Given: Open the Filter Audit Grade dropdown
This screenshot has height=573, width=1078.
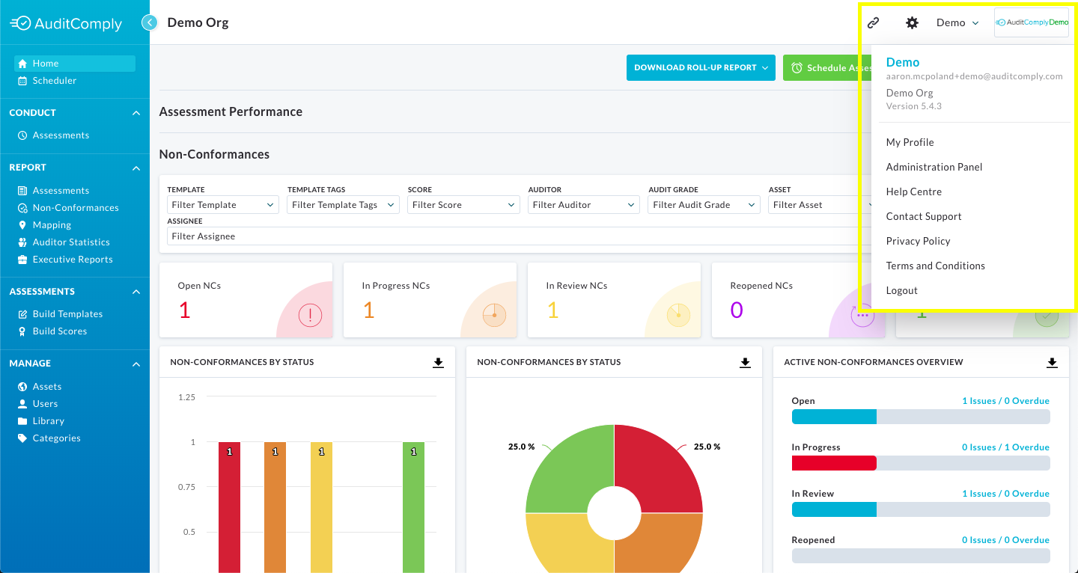Looking at the screenshot, I should click(x=704, y=205).
